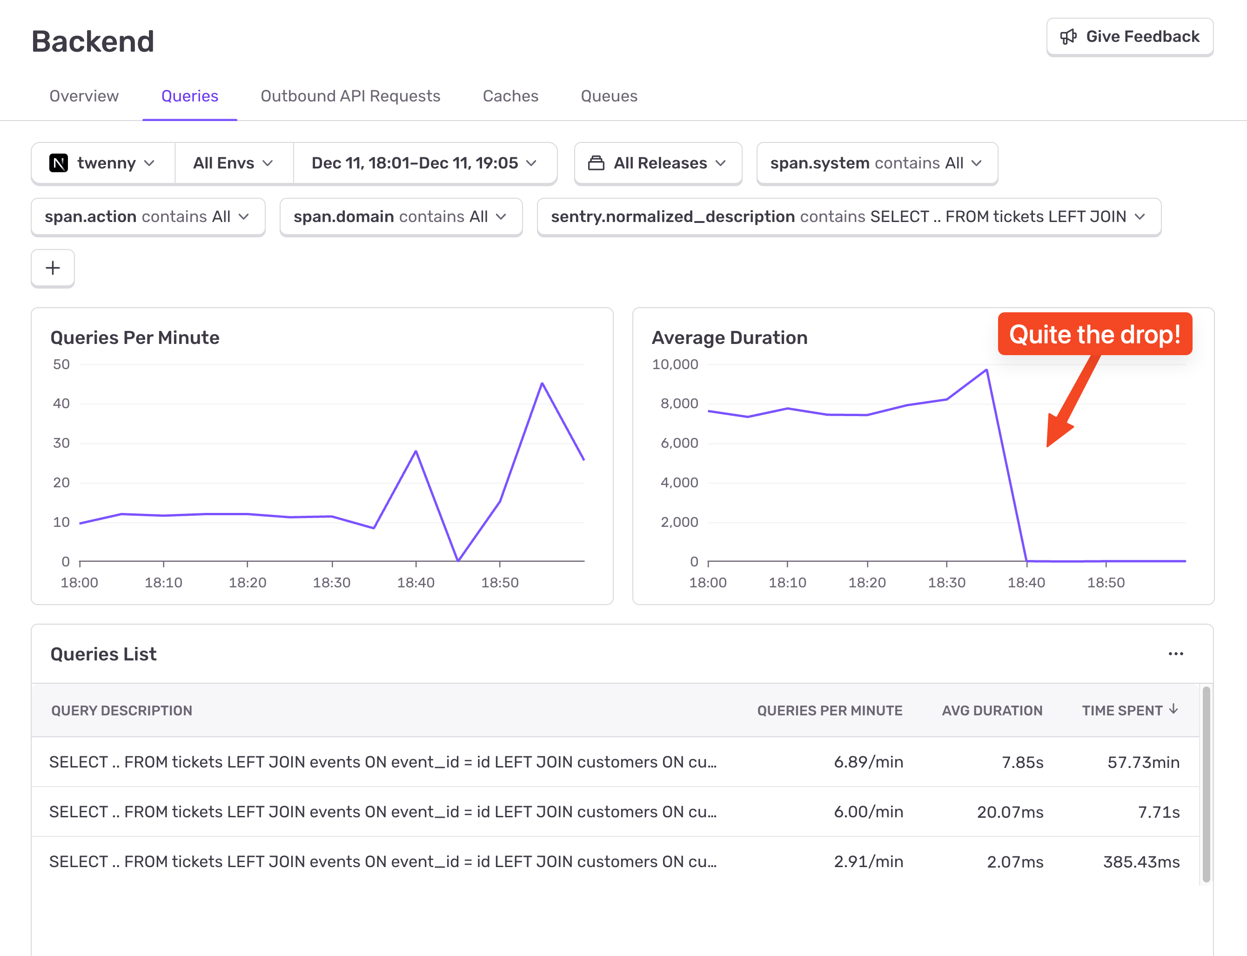Open the Caches tab
1247x956 pixels.
(510, 96)
